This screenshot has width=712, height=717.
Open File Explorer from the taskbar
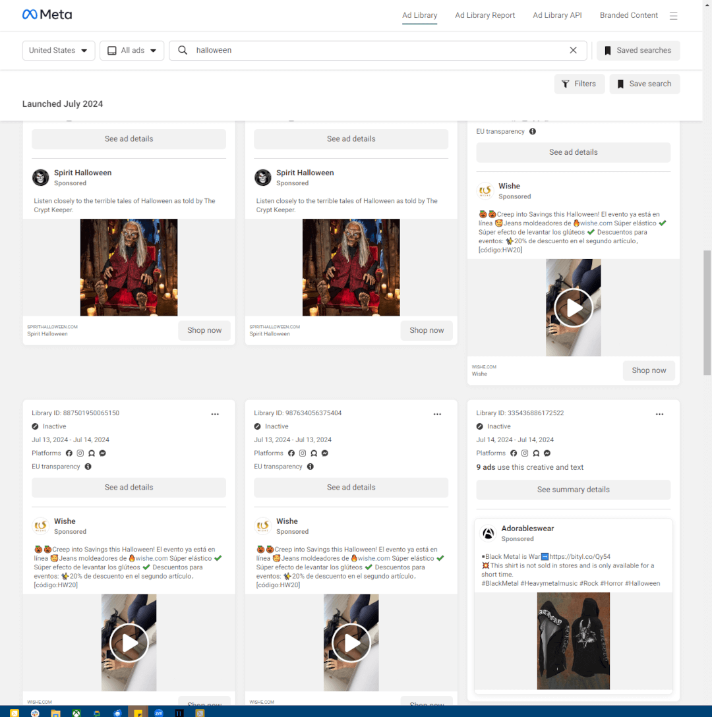[x=55, y=713]
